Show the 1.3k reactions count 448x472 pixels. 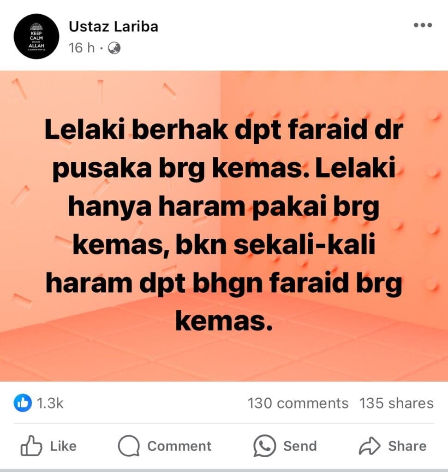pos(50,403)
